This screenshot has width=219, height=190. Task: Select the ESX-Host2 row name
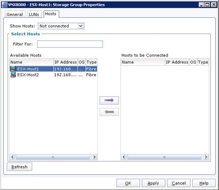[28, 75]
